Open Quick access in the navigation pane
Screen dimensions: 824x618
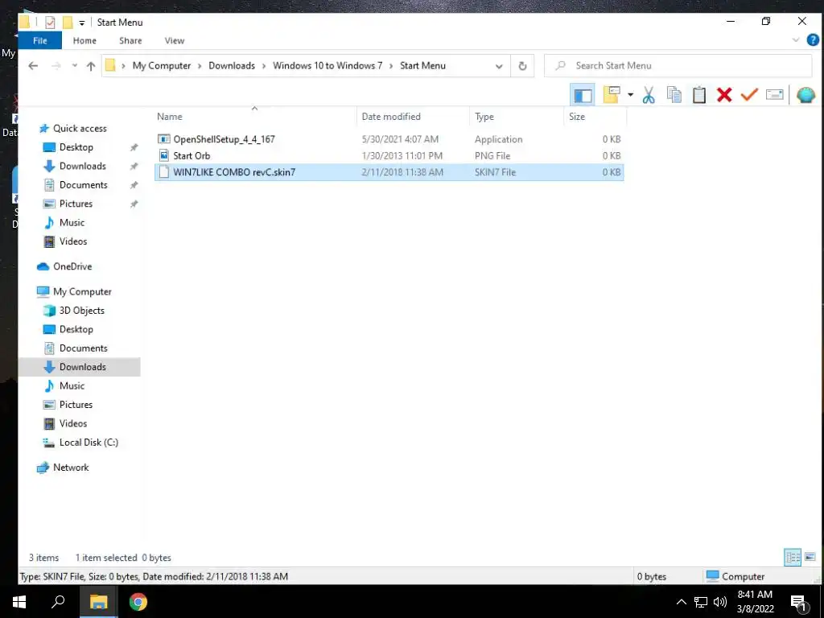80,128
